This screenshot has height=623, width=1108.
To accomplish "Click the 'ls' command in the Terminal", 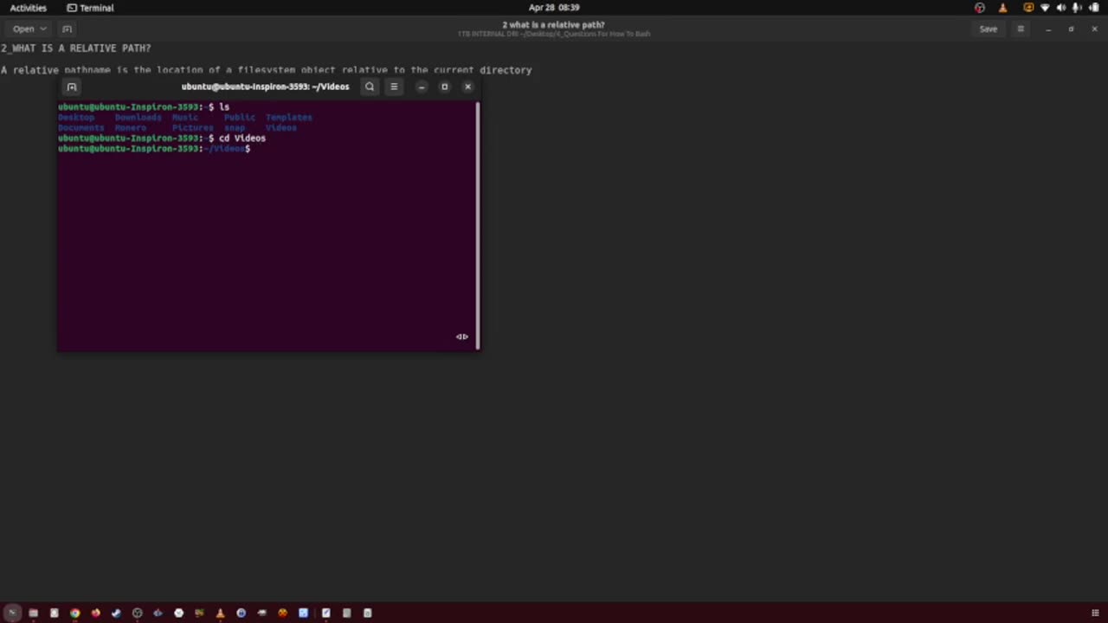I will click(x=224, y=106).
